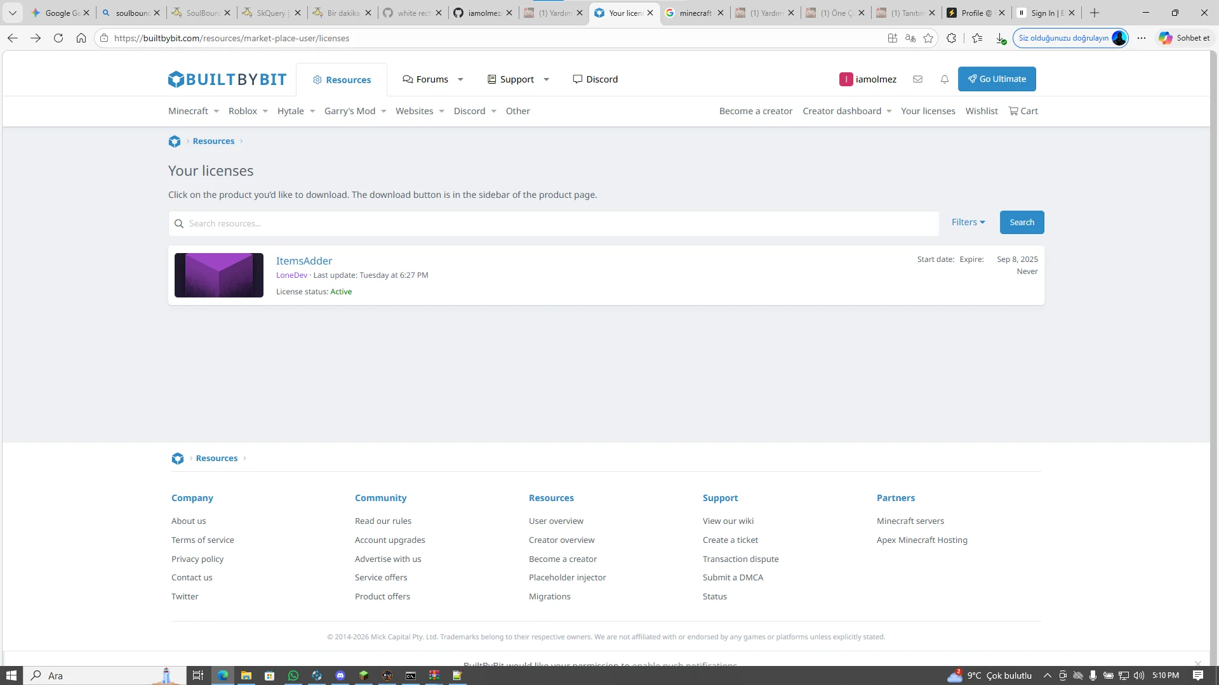This screenshot has width=1219, height=685.
Task: Click the iamolmez avatar icon
Action: pos(846,79)
